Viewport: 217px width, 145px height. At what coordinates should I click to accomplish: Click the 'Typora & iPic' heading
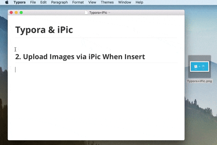[x=44, y=30]
